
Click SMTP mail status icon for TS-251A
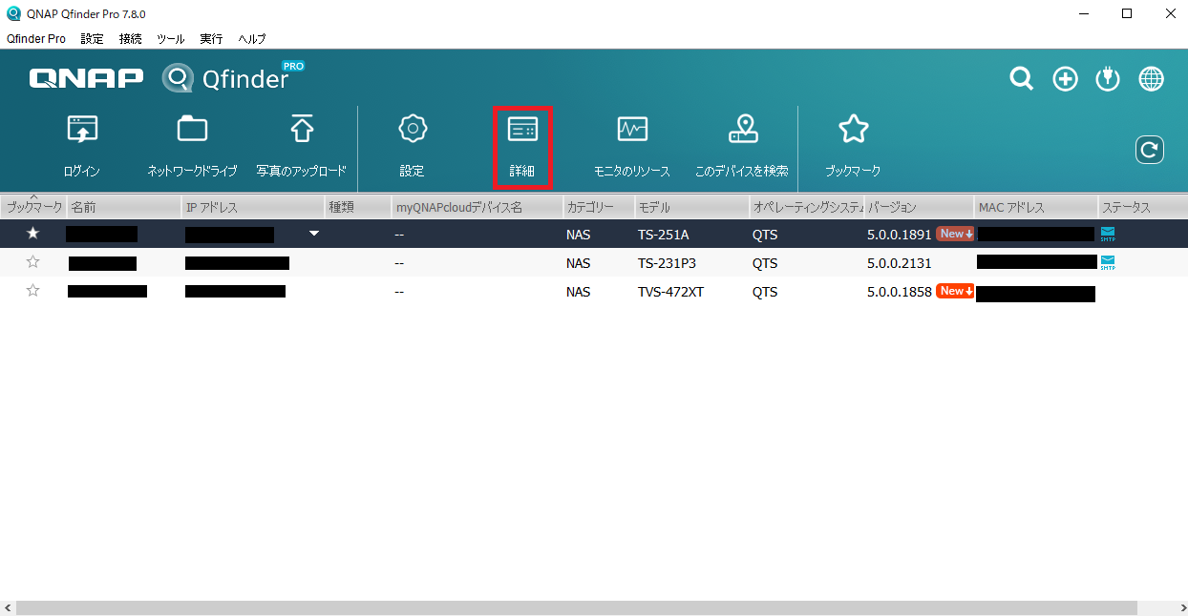[1108, 235]
